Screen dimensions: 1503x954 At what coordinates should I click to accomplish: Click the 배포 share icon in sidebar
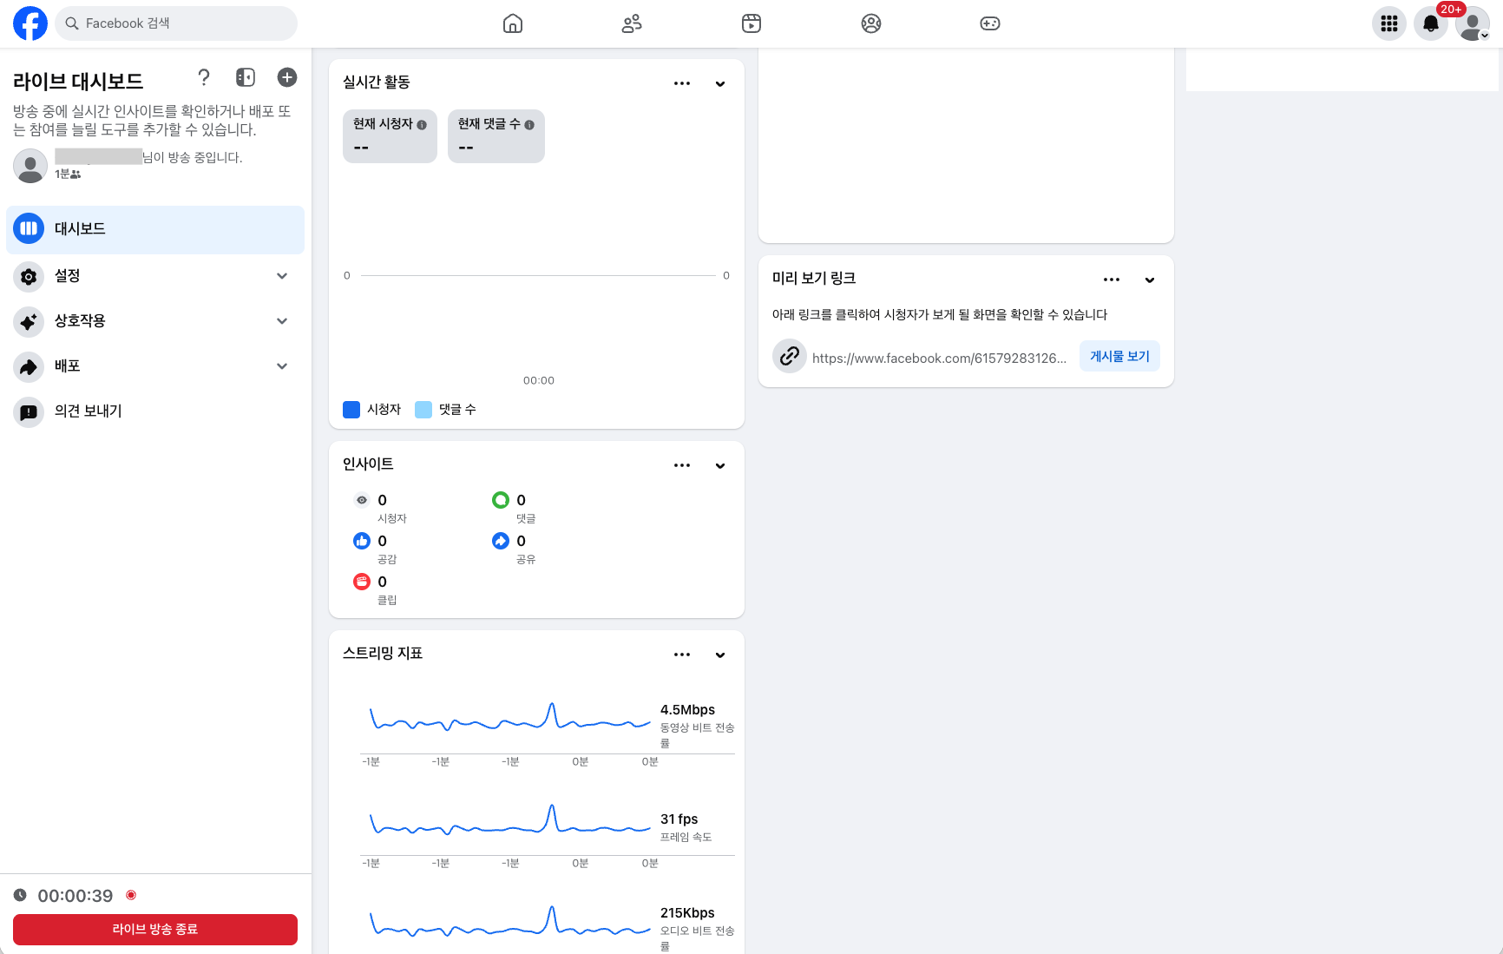click(x=29, y=366)
